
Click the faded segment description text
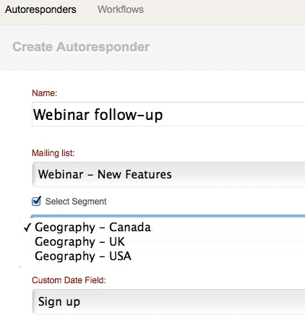168,249
